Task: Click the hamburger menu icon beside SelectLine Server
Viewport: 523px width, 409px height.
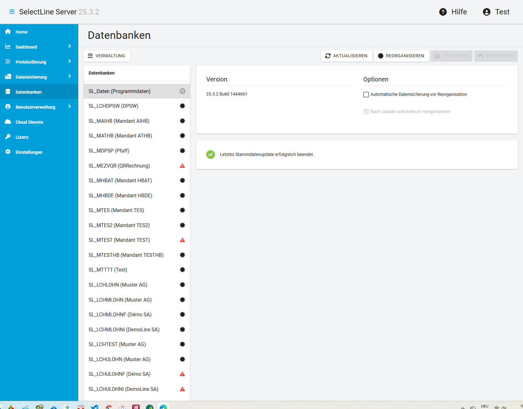Action: click(12, 12)
